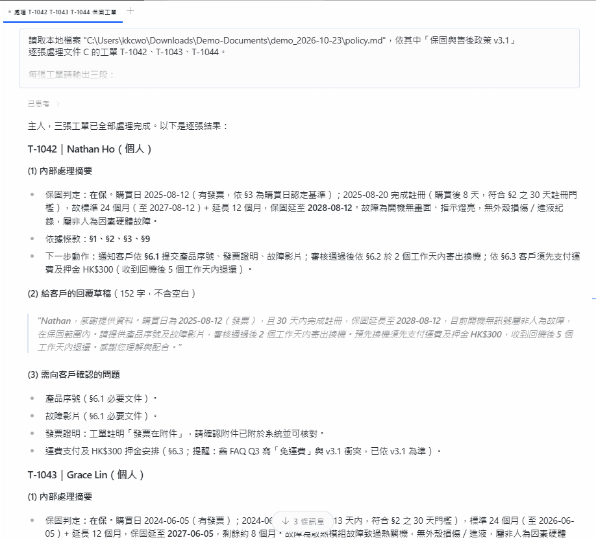Open a new chat tab with plus icon
This screenshot has width=596, height=540.
coord(130,11)
